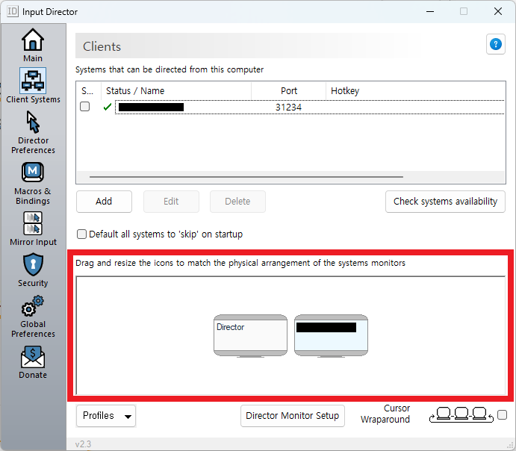The image size is (516, 451).
Task: Select the port value 31234
Action: click(x=288, y=108)
